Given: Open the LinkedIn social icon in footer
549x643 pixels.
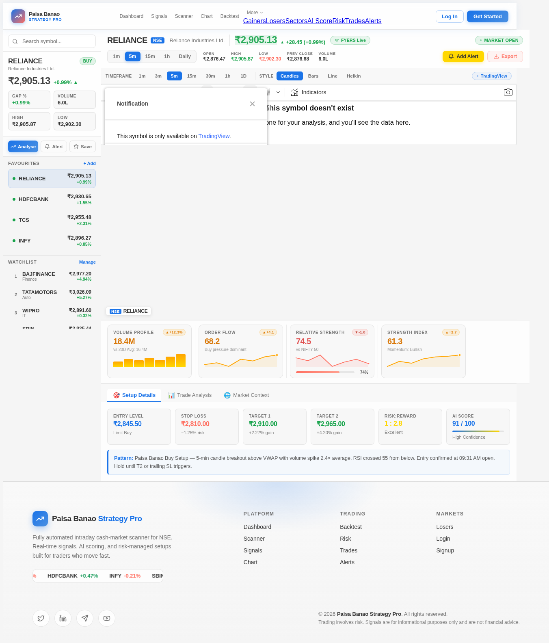Looking at the screenshot, I should click(63, 618).
